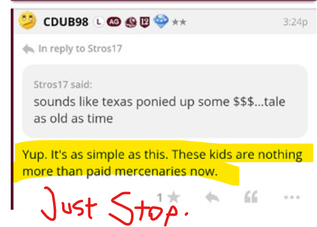Image resolution: width=317 pixels, height=227 pixels.
Task: Click the circled L badge
Action: (x=99, y=22)
